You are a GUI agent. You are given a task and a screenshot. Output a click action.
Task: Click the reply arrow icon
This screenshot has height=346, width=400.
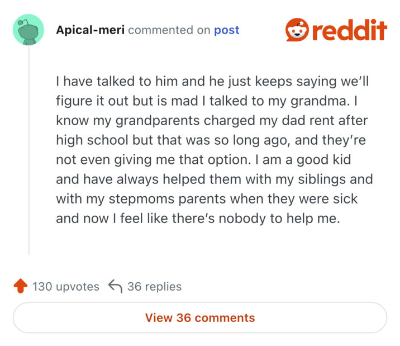coord(115,287)
